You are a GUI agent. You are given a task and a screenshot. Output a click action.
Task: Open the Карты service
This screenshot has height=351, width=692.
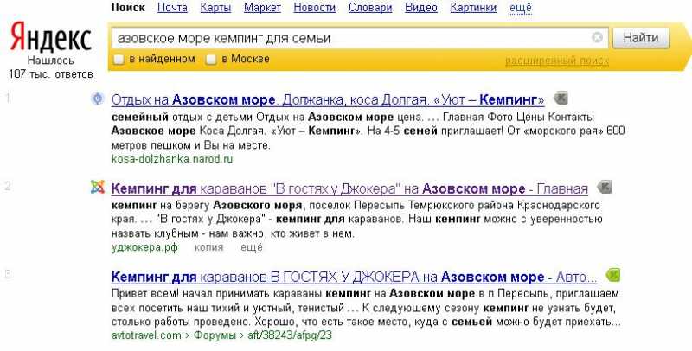[x=215, y=8]
